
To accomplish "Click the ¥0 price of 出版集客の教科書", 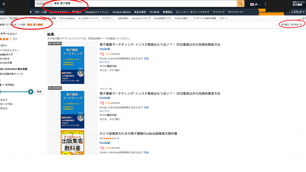I will (102, 148).
